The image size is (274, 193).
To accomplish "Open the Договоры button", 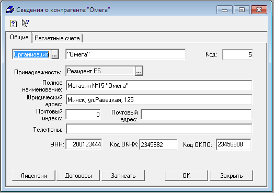I will (78, 176).
